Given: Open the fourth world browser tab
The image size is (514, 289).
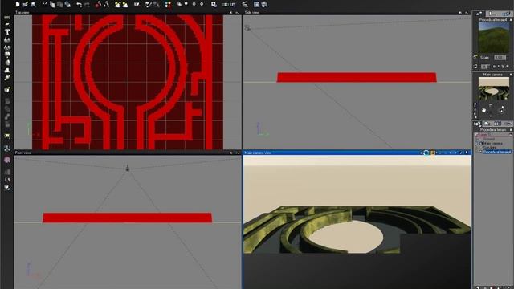Looking at the screenshot, I should (x=508, y=124).
